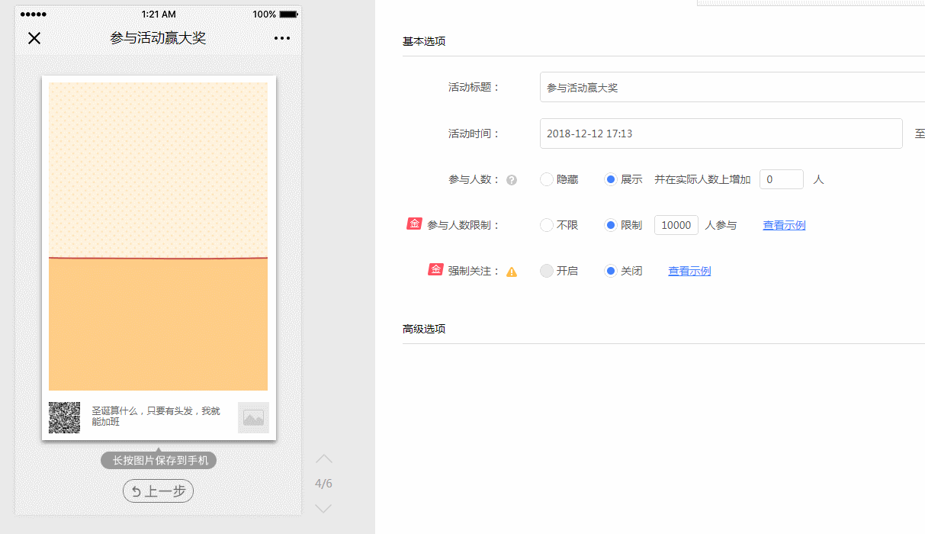Click the help question mark beside 参与人数
This screenshot has height=534, width=925.
coord(512,180)
